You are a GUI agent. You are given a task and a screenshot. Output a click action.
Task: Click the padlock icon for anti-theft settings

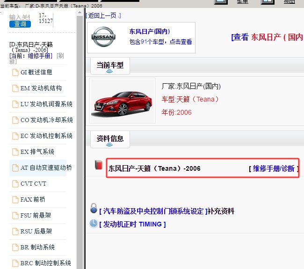coord(94,208)
